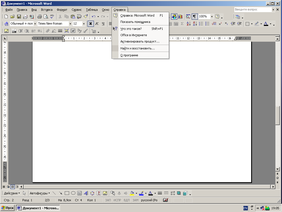Select the Oval drawing tool
This screenshot has height=212, width=282.
73,193
